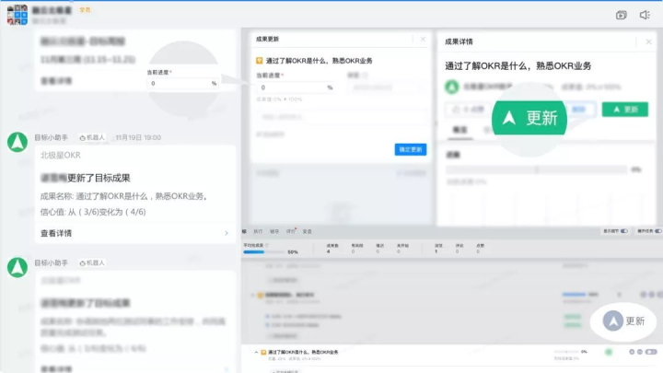Click the blue outlined button beside green 更新
This screenshot has width=663, height=373.
579,110
